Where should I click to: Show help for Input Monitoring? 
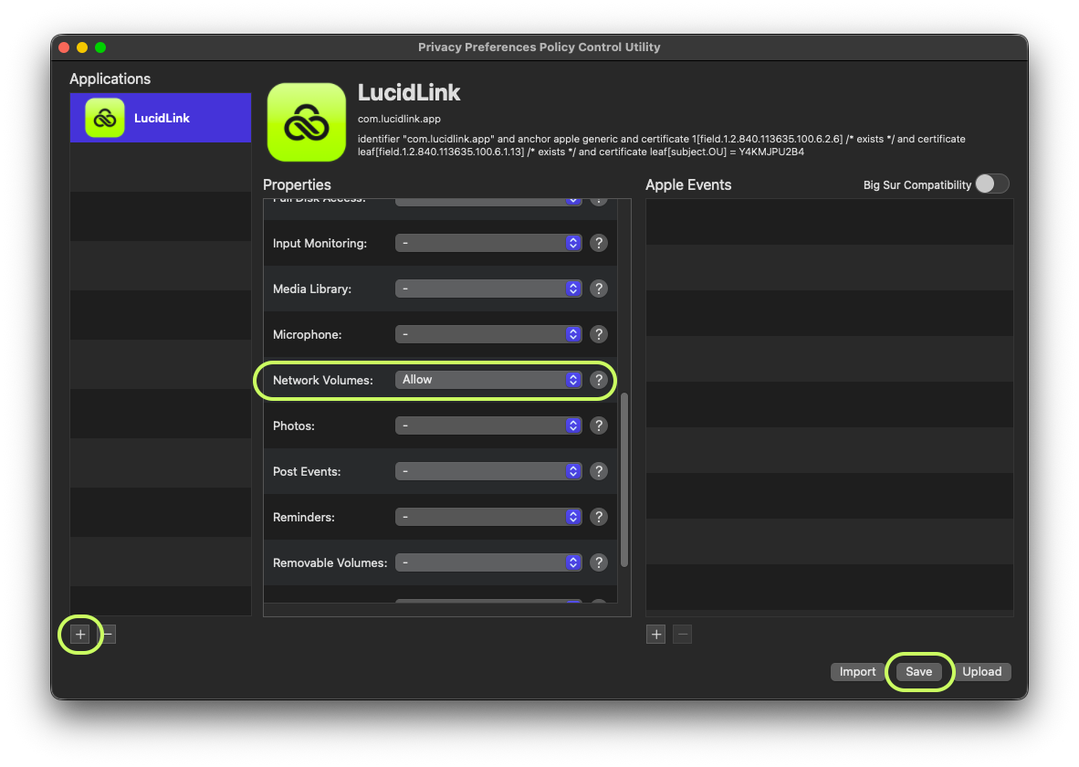pos(599,243)
